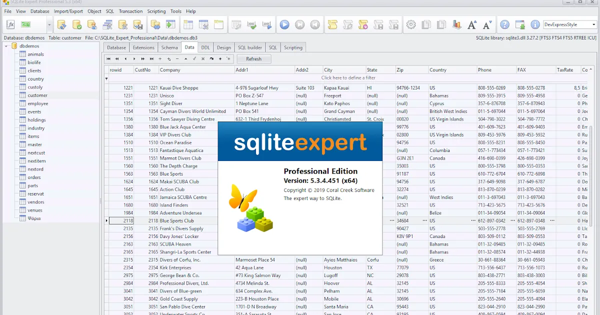Open the Import/Export menu
The width and height of the screenshot is (600, 315).
click(x=68, y=11)
